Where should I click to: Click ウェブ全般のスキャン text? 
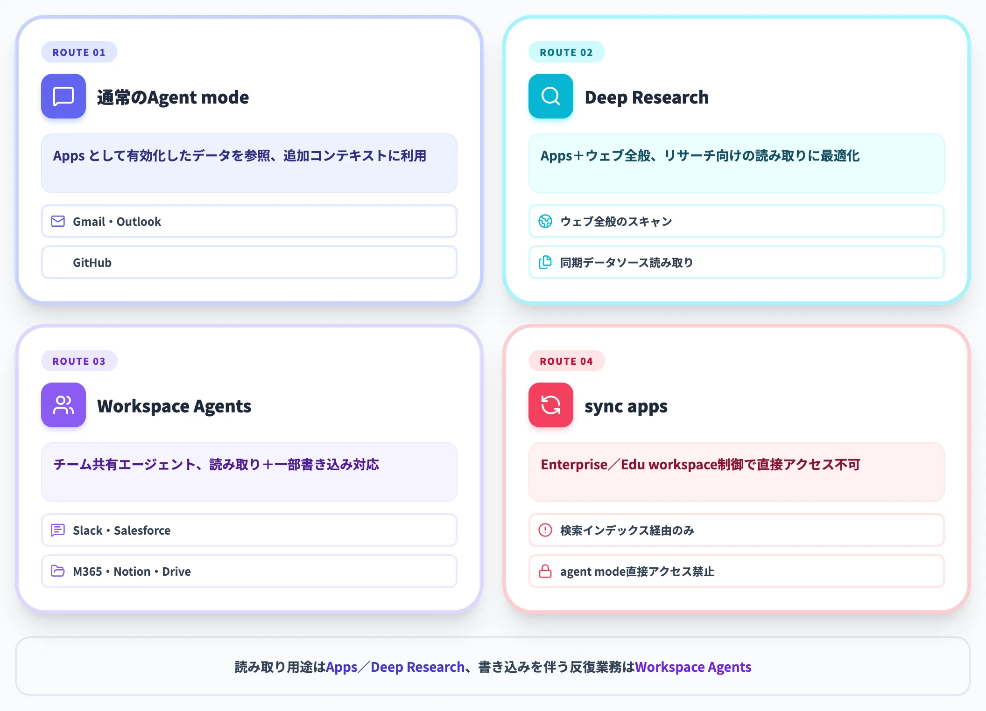click(x=616, y=222)
